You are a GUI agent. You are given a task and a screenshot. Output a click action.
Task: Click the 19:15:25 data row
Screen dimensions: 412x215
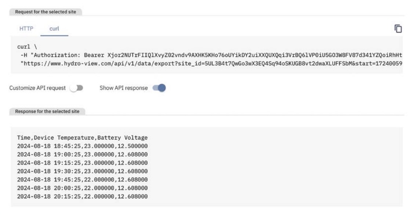82,163
